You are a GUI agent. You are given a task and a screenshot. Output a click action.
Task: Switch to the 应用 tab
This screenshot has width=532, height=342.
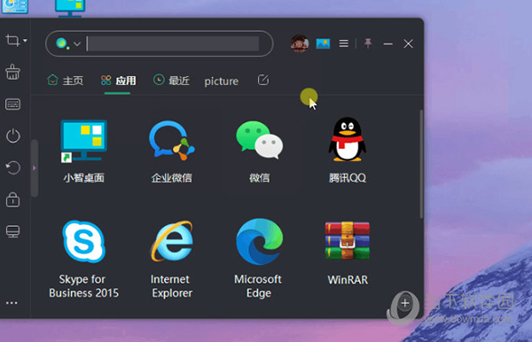point(118,81)
